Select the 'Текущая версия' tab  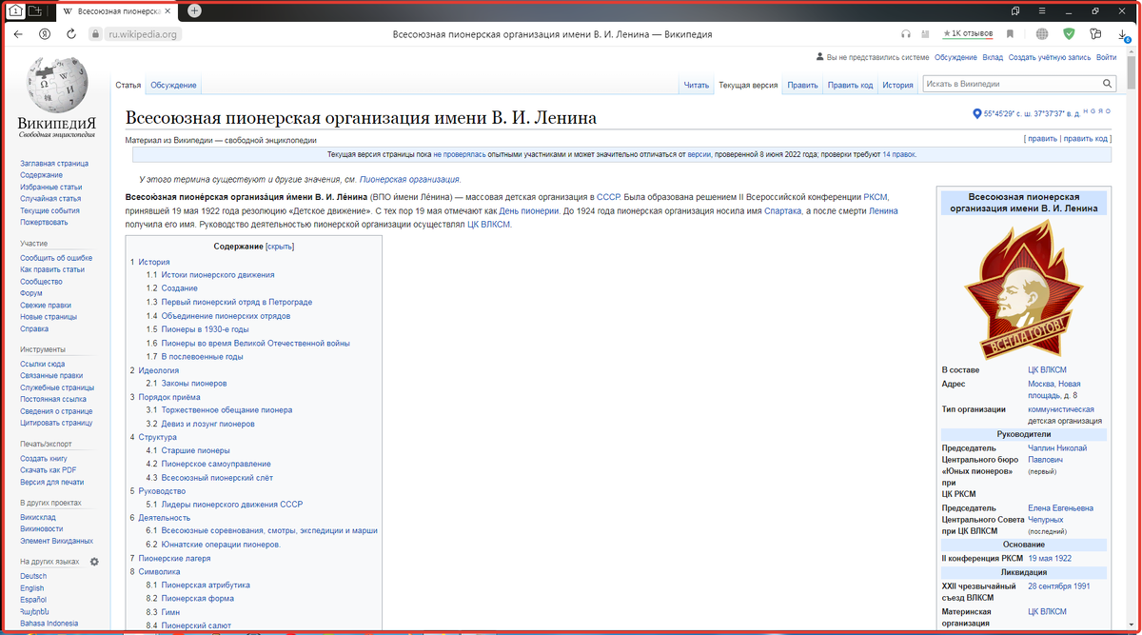click(x=748, y=85)
